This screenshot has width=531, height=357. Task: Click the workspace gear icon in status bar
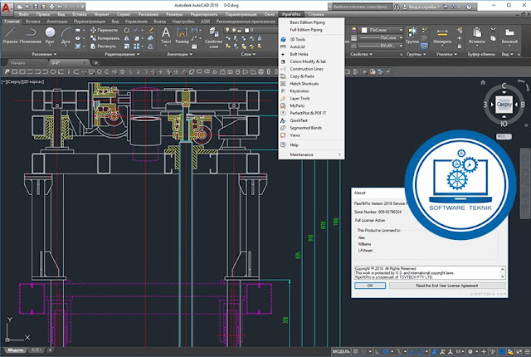click(470, 352)
